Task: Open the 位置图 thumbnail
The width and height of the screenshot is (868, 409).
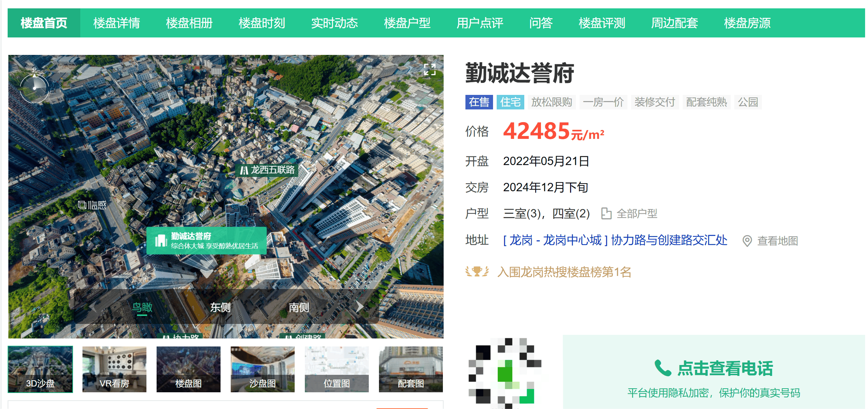Action: coord(337,369)
